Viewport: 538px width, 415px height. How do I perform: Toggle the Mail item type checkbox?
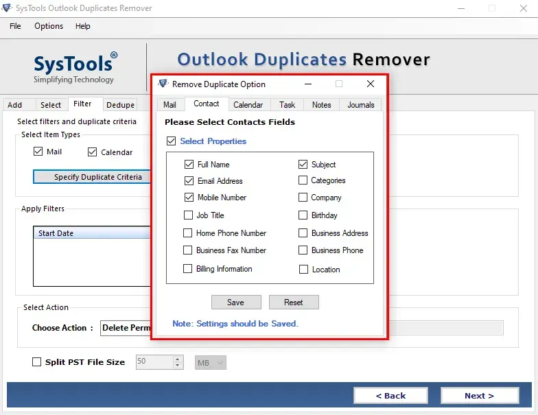point(38,151)
